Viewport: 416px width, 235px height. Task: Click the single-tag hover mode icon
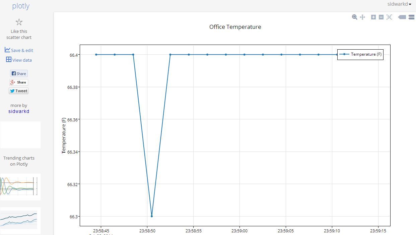coord(402,17)
